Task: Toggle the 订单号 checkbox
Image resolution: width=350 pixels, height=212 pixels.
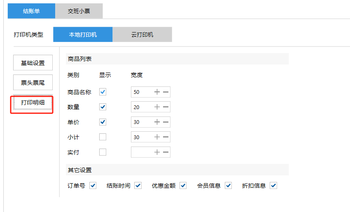Action: point(93,186)
